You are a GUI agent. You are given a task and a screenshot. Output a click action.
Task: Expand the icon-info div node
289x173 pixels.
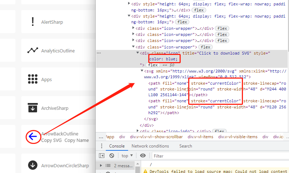137,131
